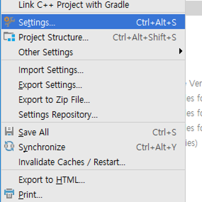This screenshot has width=202, height=202.
Task: Select Export to Zip File
Action: (93, 100)
